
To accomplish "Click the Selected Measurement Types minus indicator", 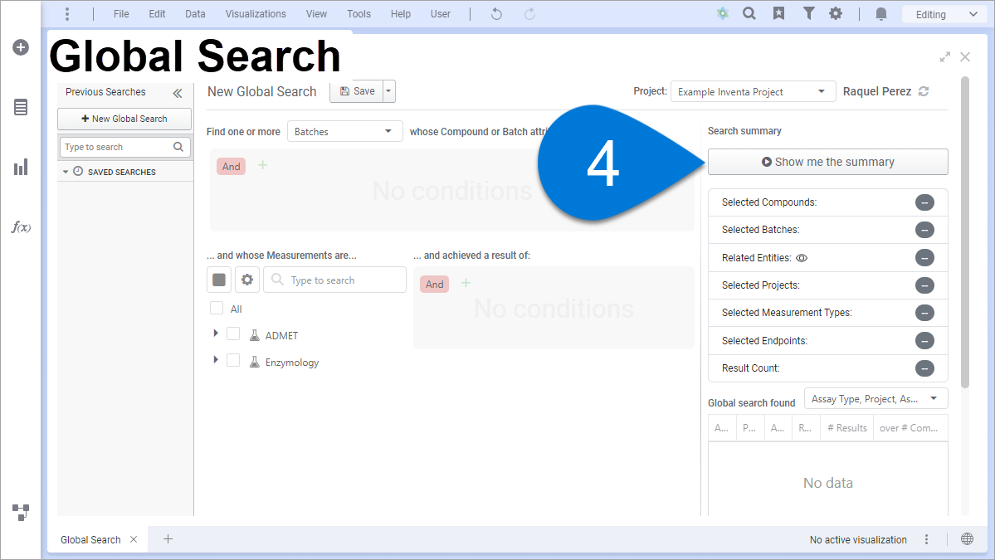I will click(x=924, y=313).
